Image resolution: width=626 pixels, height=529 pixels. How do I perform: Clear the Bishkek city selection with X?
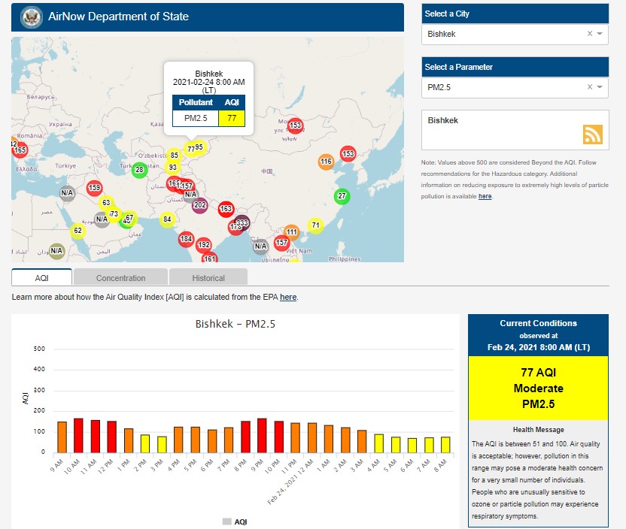590,34
